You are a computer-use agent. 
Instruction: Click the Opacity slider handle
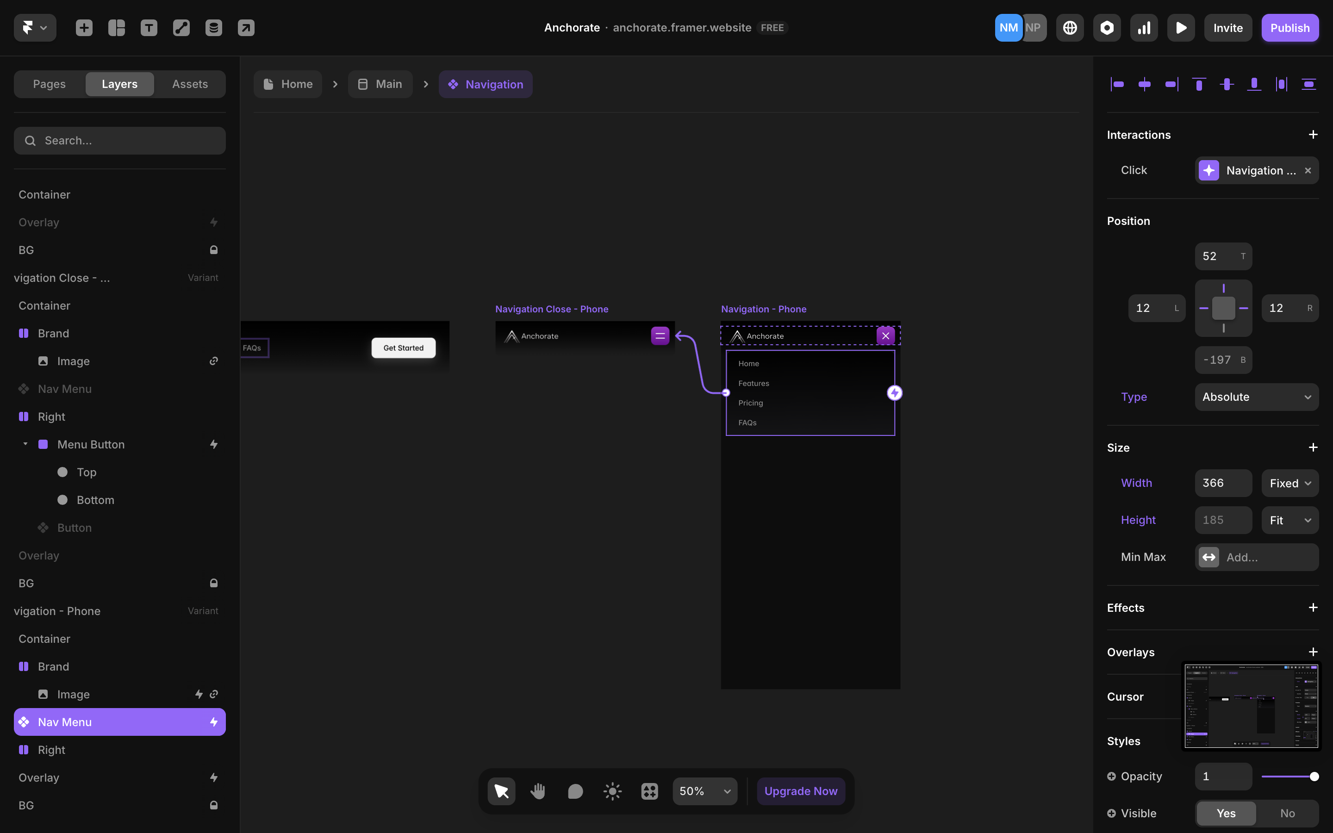pyautogui.click(x=1314, y=776)
